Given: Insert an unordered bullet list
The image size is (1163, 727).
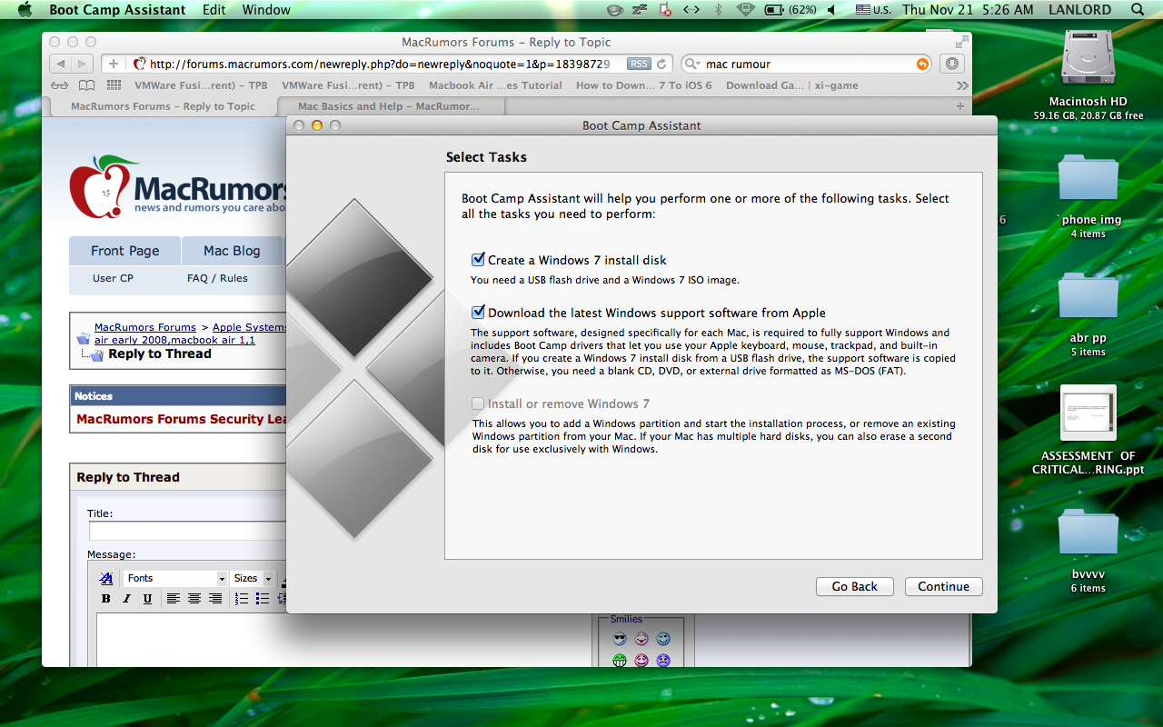Looking at the screenshot, I should (263, 598).
